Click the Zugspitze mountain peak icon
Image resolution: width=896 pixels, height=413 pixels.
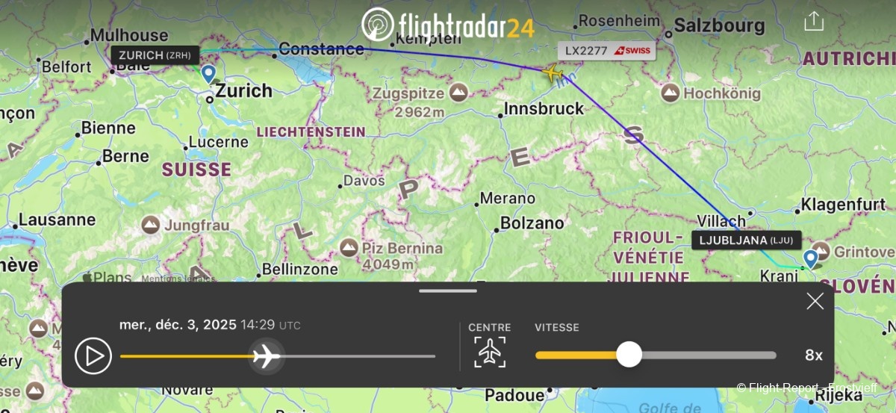coord(458,93)
